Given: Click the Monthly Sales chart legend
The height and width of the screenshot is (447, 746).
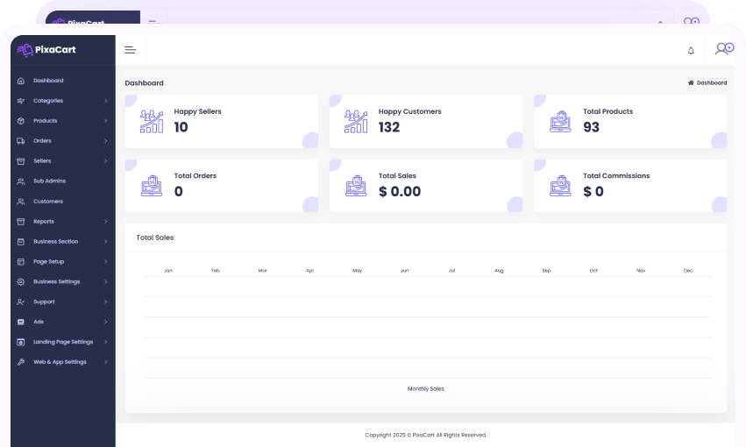Looking at the screenshot, I should 426,388.
